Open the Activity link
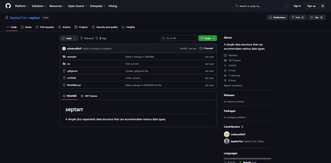Viewport: 331px width, 163px height. (x=230, y=65)
